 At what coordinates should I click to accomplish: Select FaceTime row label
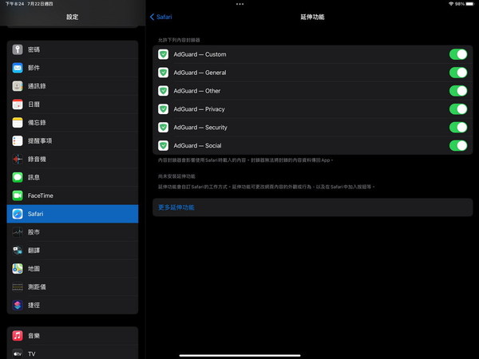[41, 195]
